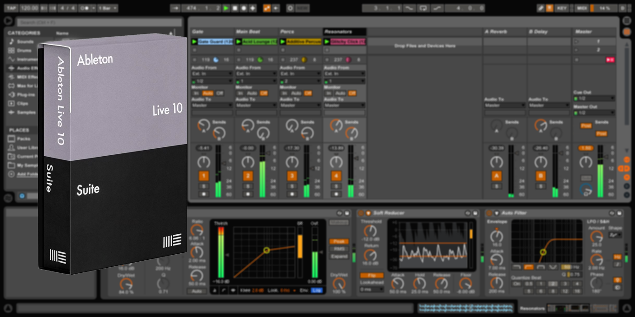Click Master sends upper Post button
Image resolution: width=635 pixels, height=317 pixels.
(x=586, y=125)
